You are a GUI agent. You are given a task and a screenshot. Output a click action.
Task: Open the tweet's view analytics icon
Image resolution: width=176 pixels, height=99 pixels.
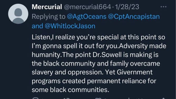(129, 98)
